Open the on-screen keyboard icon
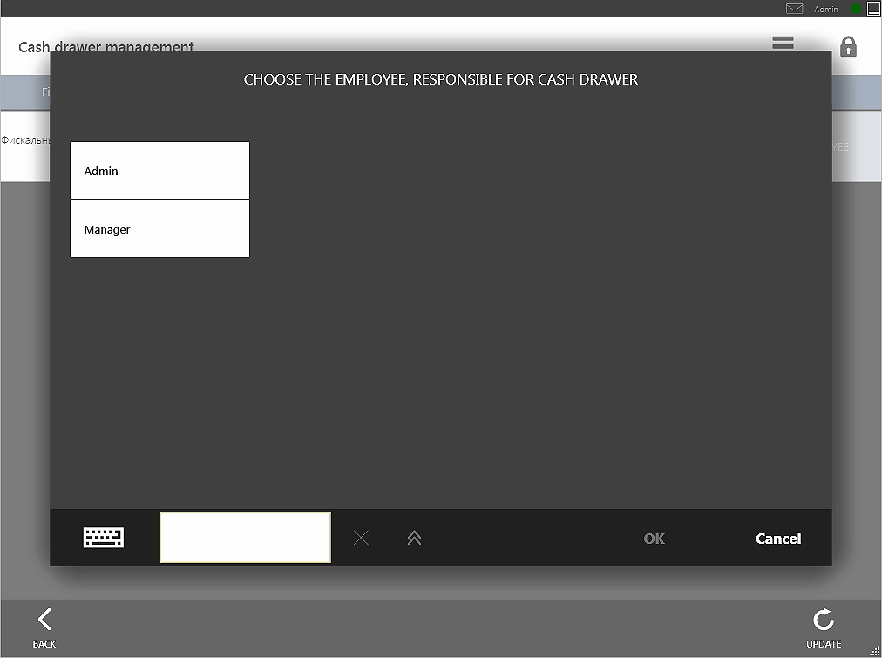The width and height of the screenshot is (882, 658). click(x=104, y=538)
